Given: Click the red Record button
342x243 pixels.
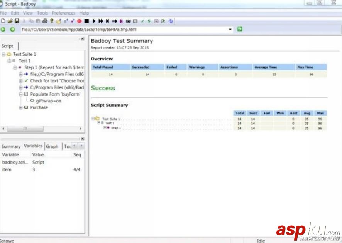Looking at the screenshot, I should [x=80, y=21].
